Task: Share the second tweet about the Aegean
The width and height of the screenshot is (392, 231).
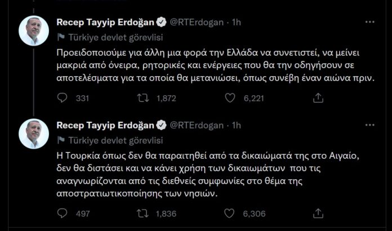Action: 318,213
